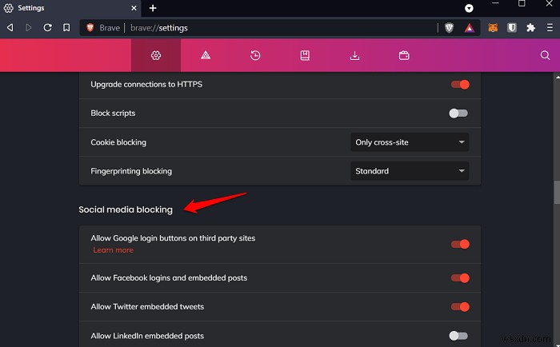This screenshot has width=560, height=347.
Task: Open the MetaMask fox extension
Action: pyautogui.click(x=494, y=27)
